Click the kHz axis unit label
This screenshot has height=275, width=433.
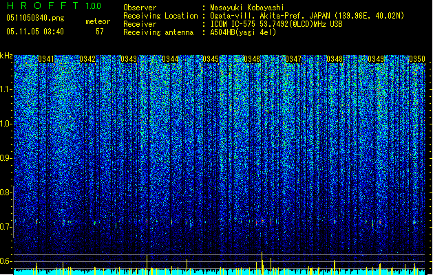click(x=6, y=56)
